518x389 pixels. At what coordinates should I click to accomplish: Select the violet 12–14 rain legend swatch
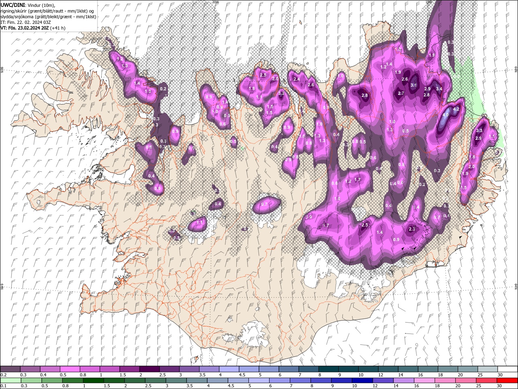[x=383, y=380]
